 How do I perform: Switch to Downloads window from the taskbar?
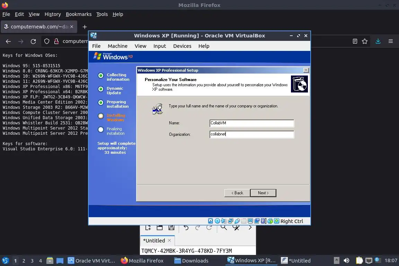pyautogui.click(x=191, y=261)
